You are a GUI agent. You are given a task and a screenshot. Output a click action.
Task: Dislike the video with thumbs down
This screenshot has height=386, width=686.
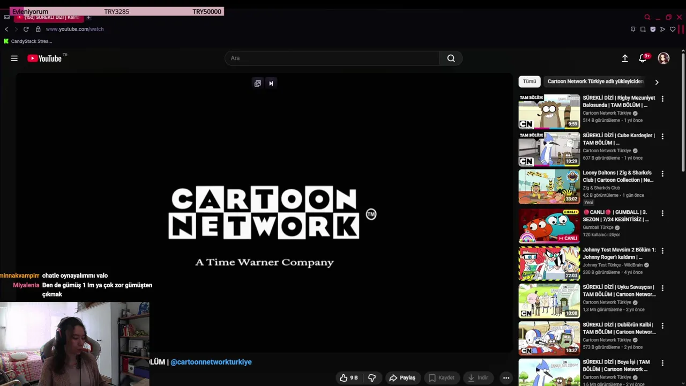click(x=372, y=378)
